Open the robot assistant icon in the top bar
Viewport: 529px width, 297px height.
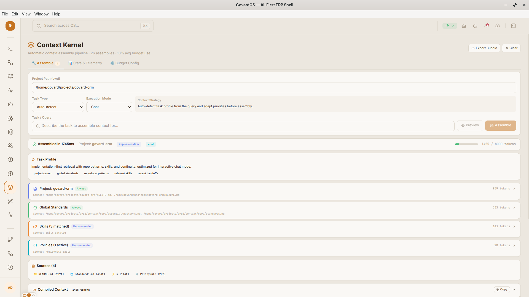464,26
